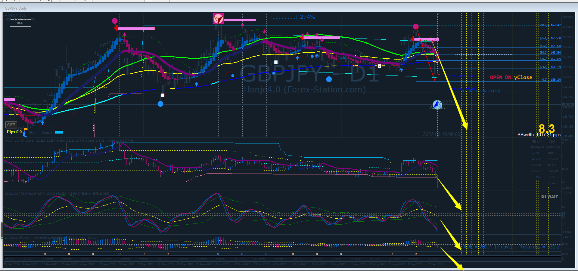Viewport: 578px width, 271px height.
Task: Click the Fibonacci (76.4) 165.558 level label
Action: pos(550,38)
